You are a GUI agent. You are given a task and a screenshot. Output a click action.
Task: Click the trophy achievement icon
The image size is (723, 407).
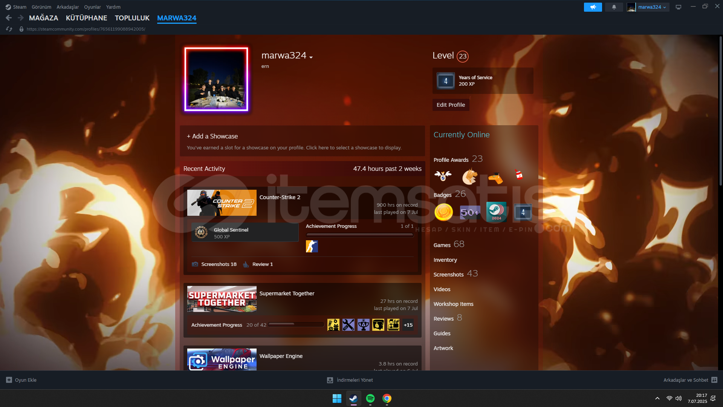(363, 325)
